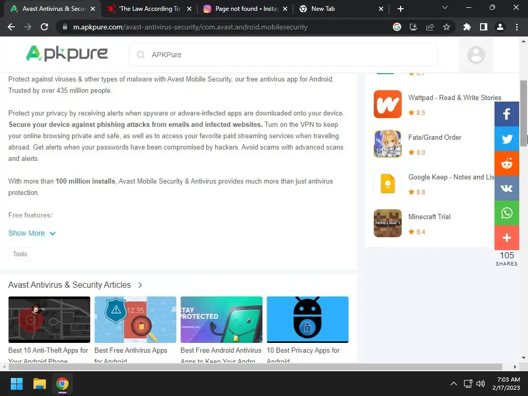Reload the page
Screen dimensions: 528x396
point(44,27)
